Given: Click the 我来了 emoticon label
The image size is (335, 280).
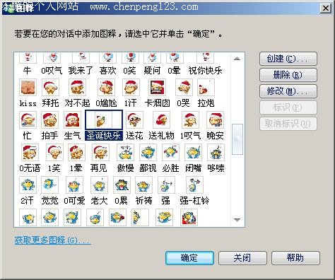Looking at the screenshot, I should (81, 71).
